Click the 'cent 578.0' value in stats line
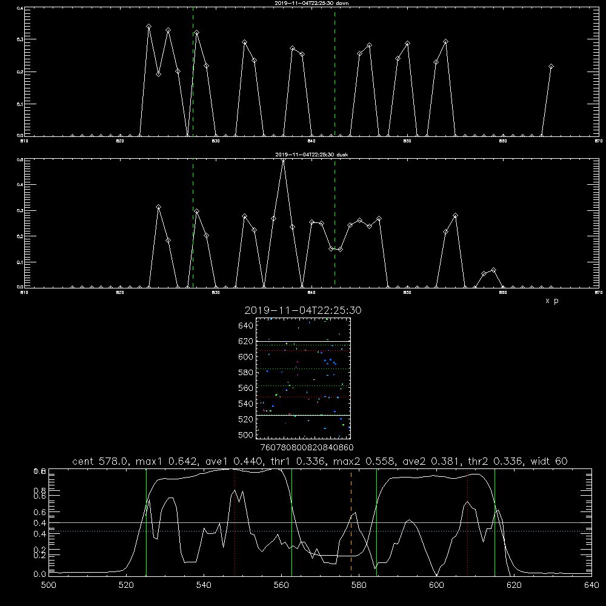The height and width of the screenshot is (606, 606). 100,461
